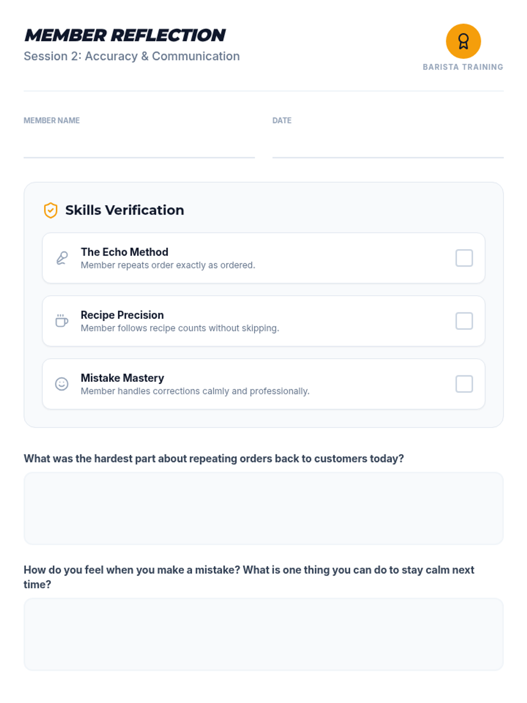Viewport: 527px width, 703px height.
Task: Tick the Recipe Precision checkbox
Action: (x=464, y=321)
